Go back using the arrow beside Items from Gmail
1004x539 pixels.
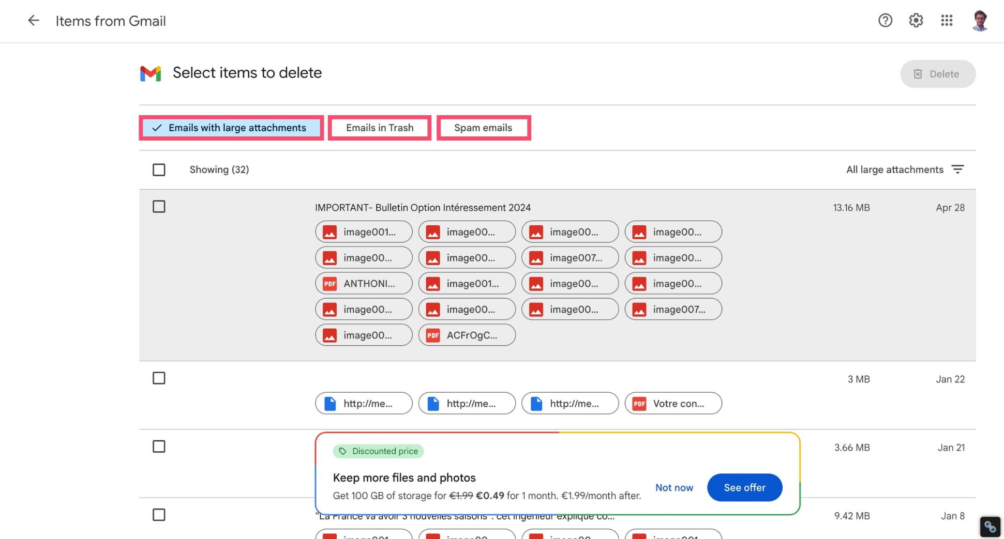pyautogui.click(x=34, y=21)
